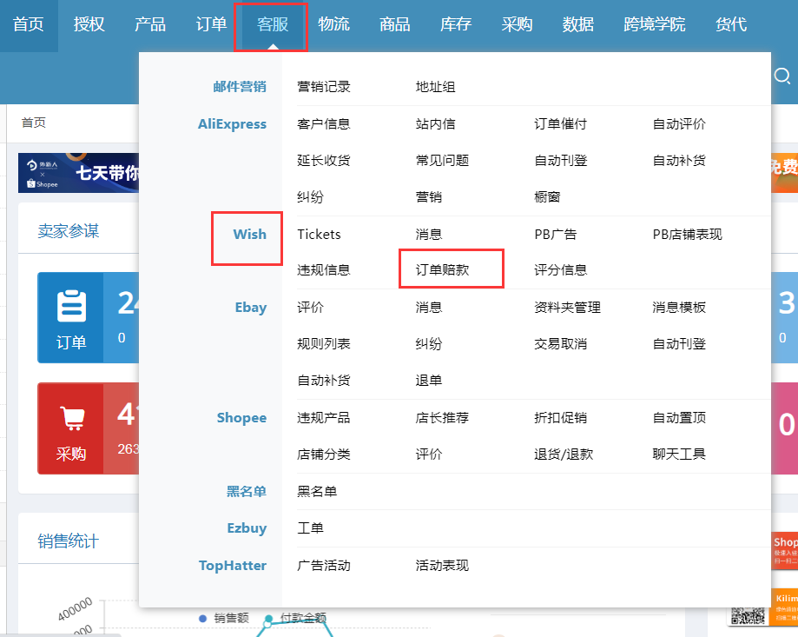Open AliExpress 订单催付
Viewport: 798px width, 637px height.
pyautogui.click(x=561, y=124)
